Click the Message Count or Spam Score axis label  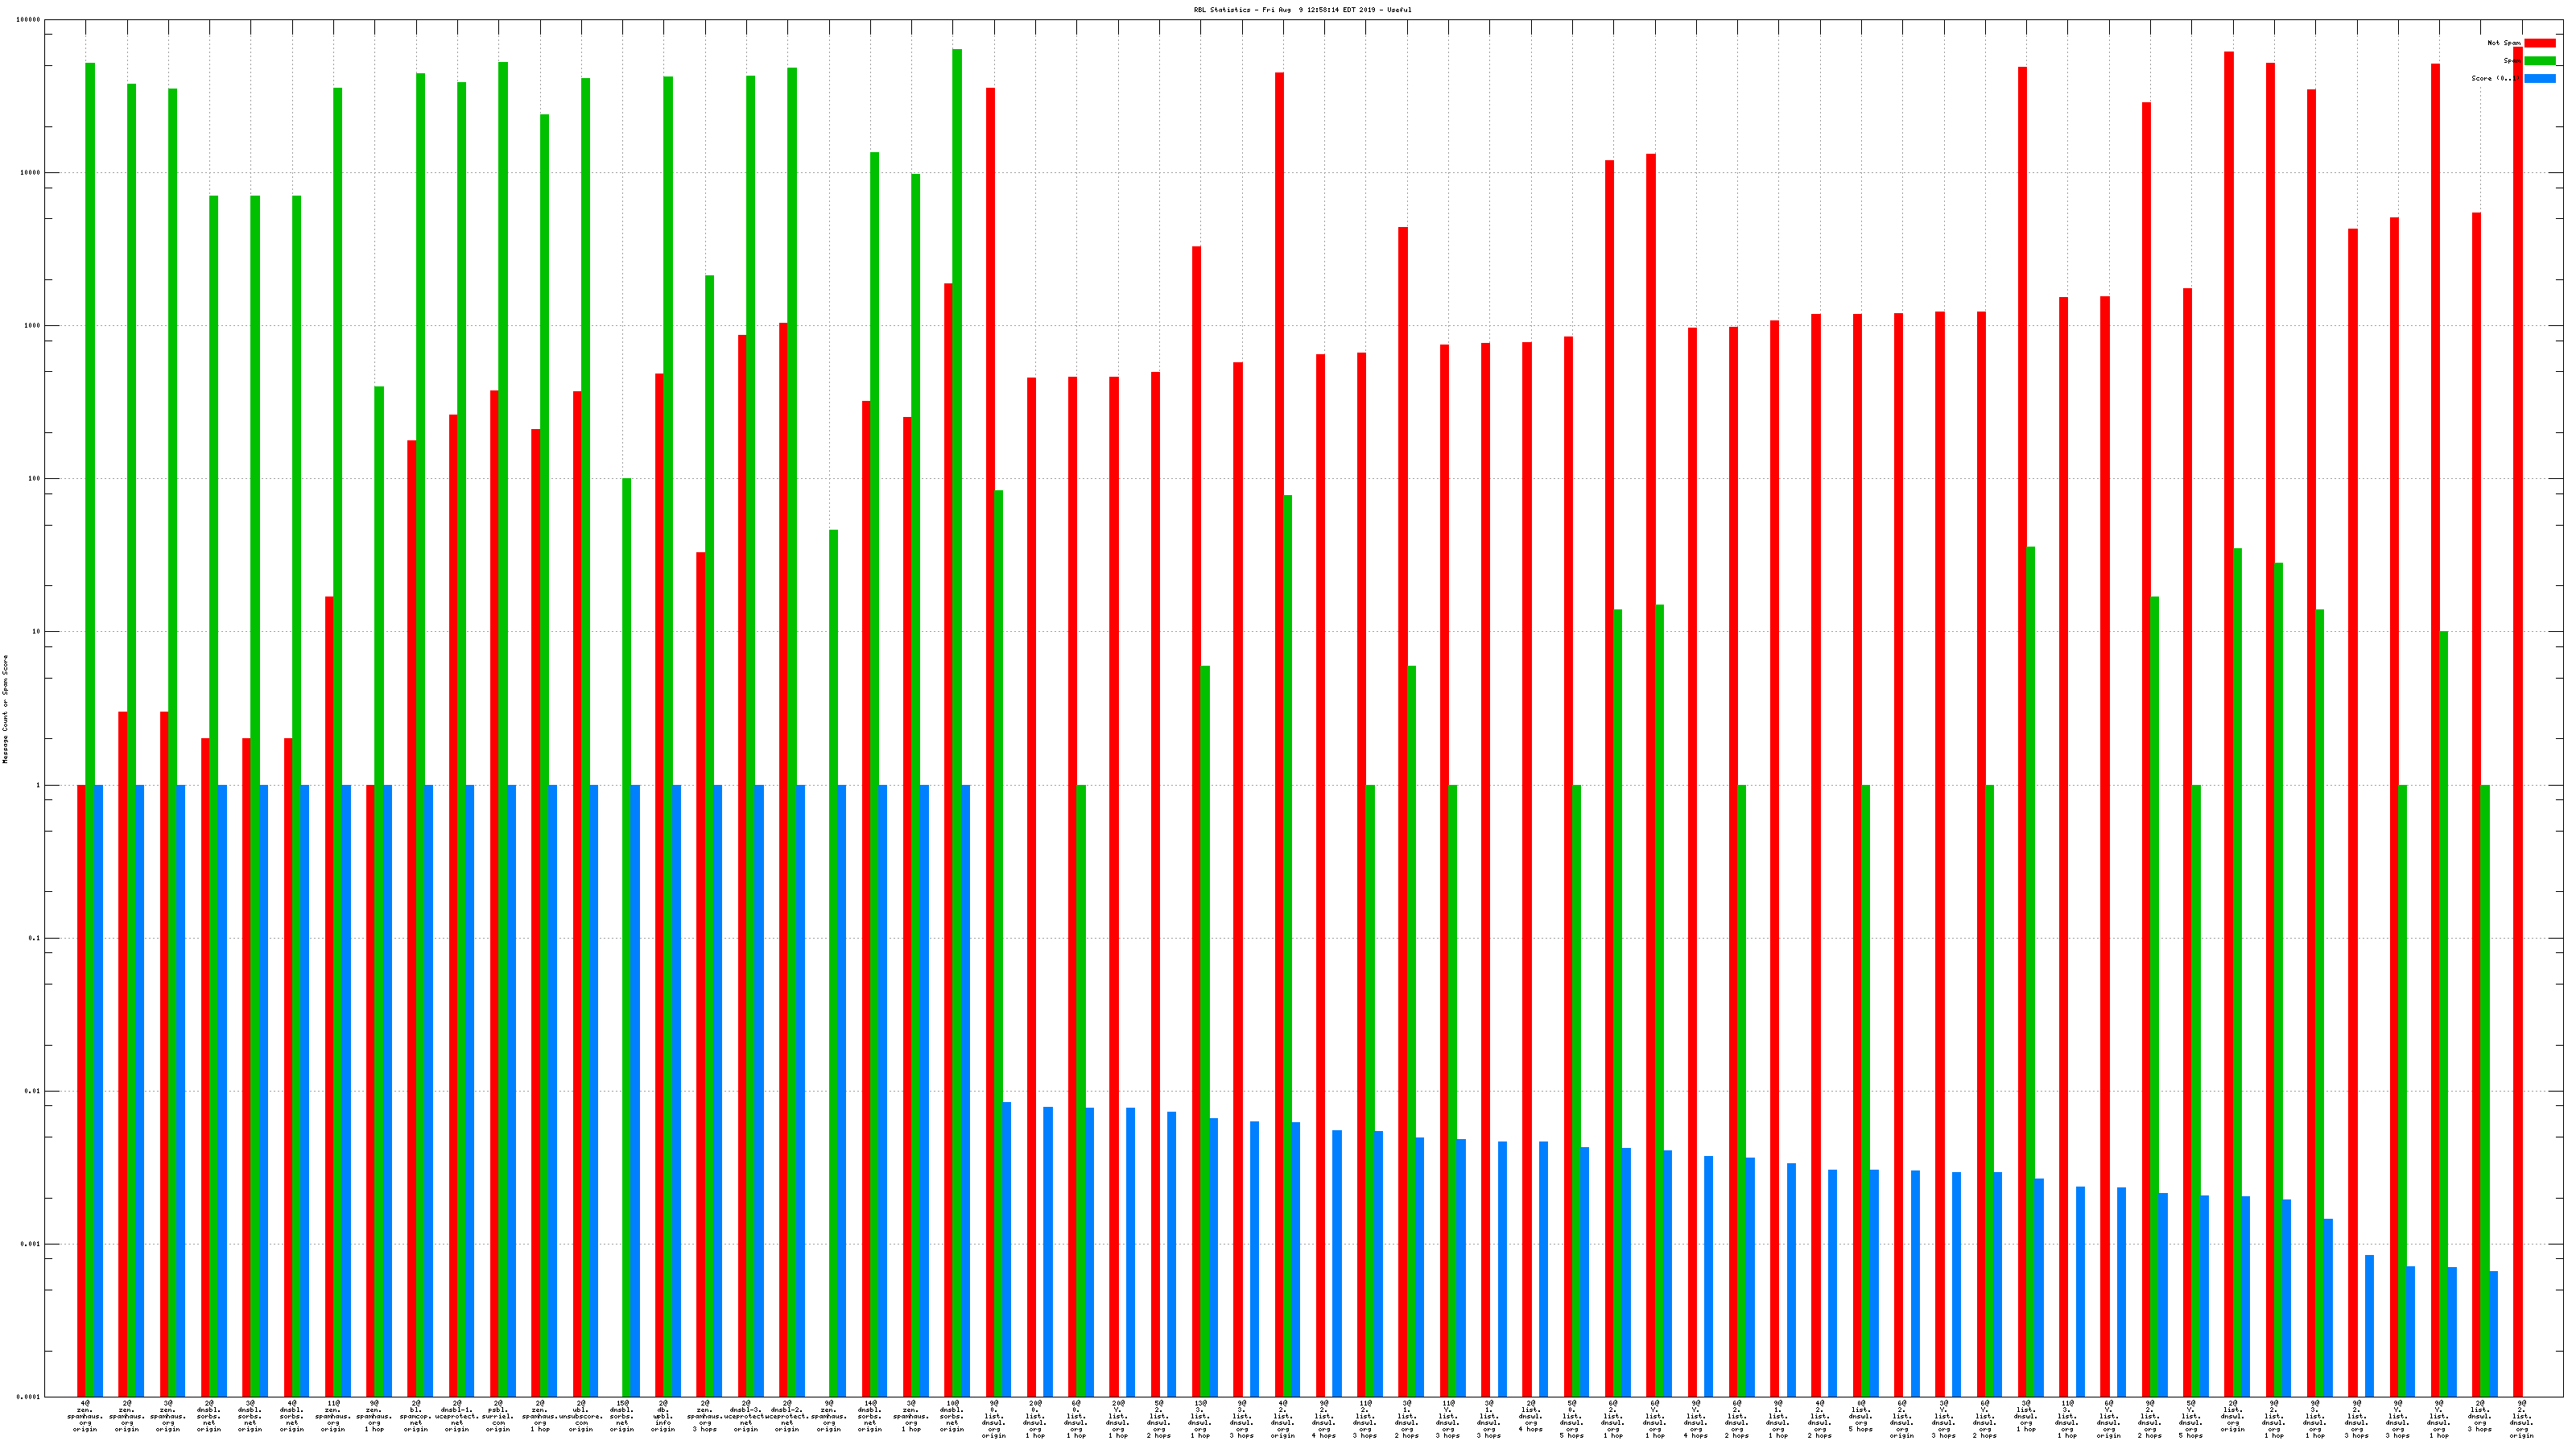(x=5, y=709)
